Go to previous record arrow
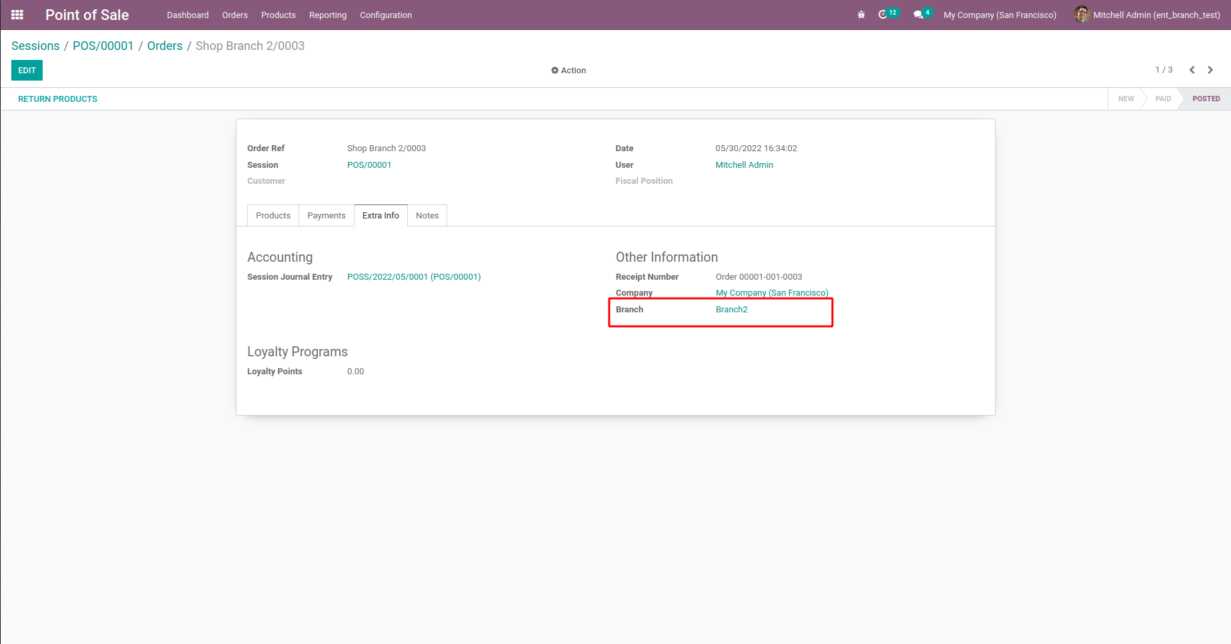Screen dimensions: 1231x644 (1192, 70)
